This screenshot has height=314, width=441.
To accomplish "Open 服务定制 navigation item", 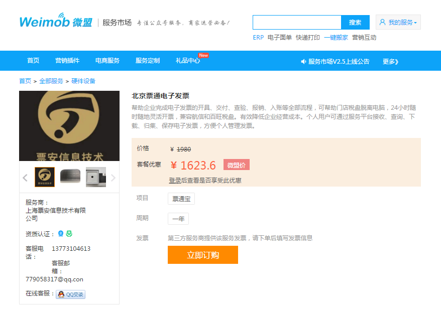I will [148, 61].
